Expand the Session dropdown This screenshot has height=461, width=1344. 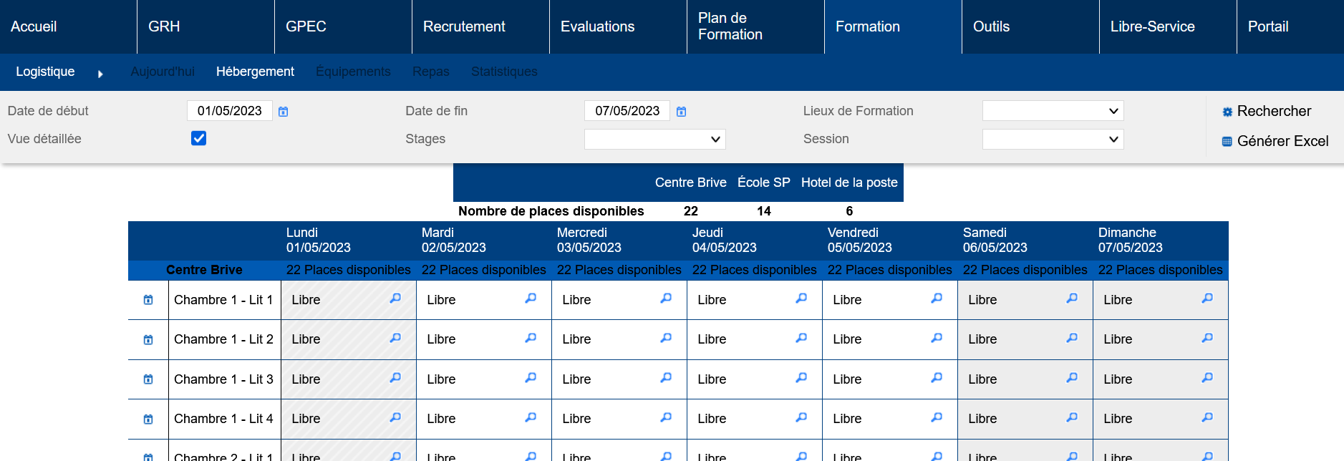1053,139
